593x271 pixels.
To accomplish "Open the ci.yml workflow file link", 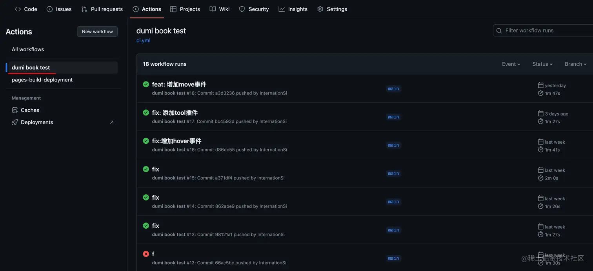I will pyautogui.click(x=144, y=40).
